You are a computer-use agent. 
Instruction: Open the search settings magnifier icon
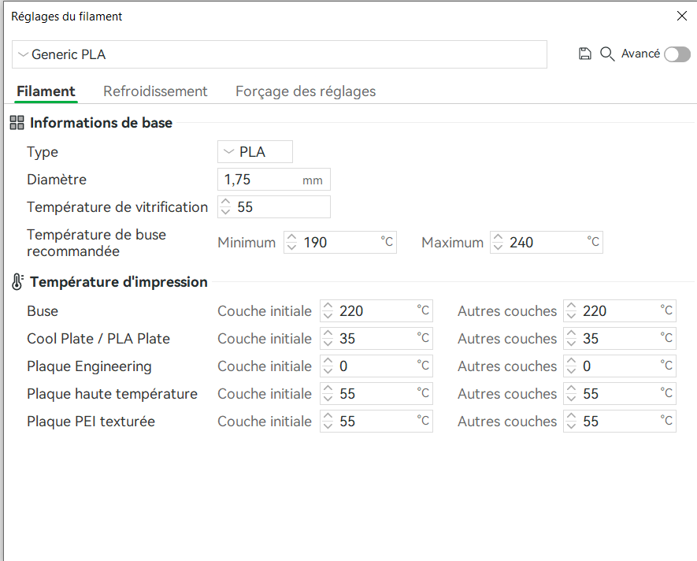607,54
